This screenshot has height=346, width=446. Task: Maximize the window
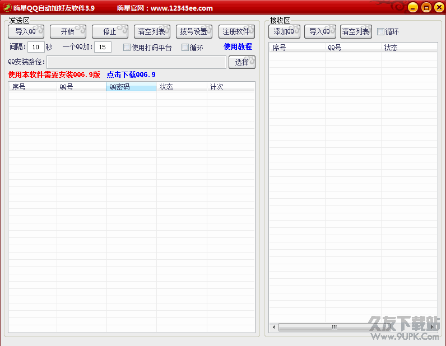click(x=426, y=8)
